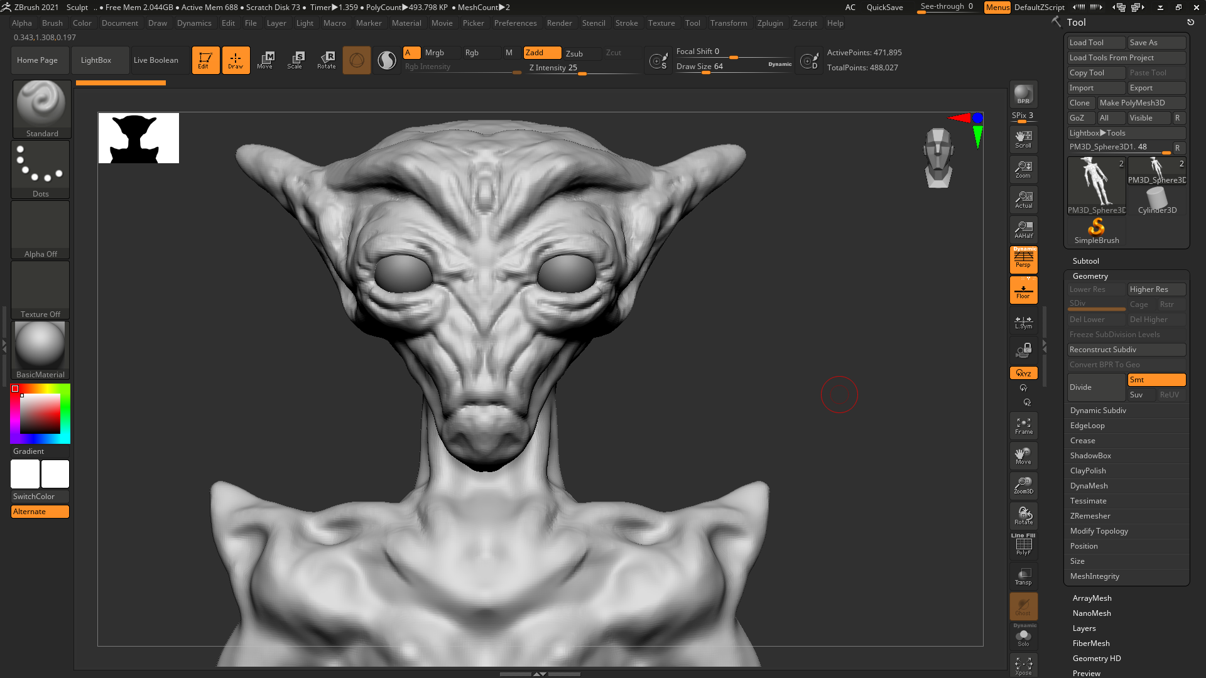Open the Brush menu
This screenshot has width=1206, height=678.
(x=52, y=23)
